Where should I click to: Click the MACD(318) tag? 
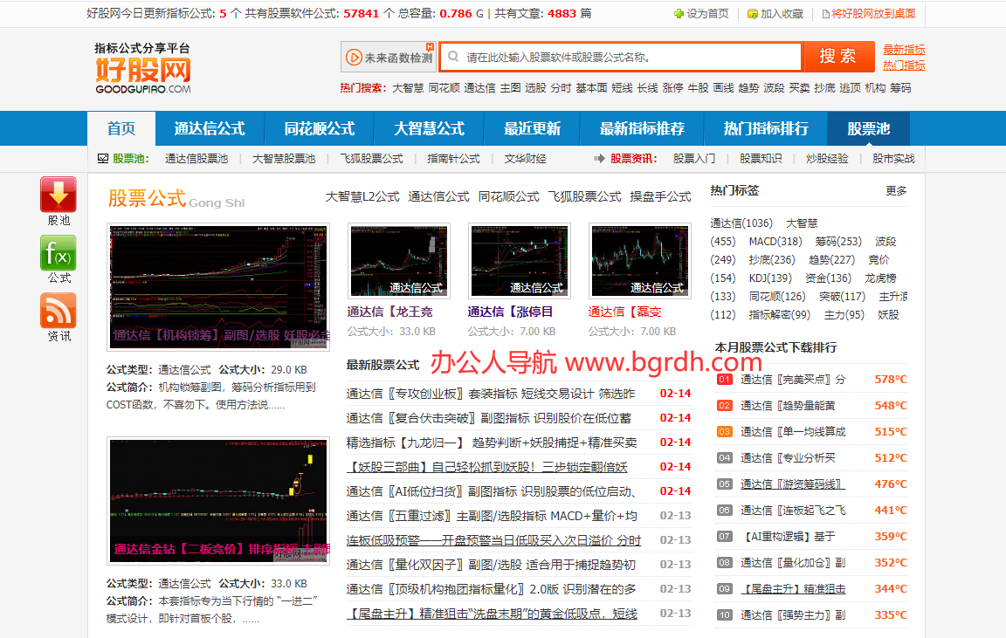[x=775, y=242]
